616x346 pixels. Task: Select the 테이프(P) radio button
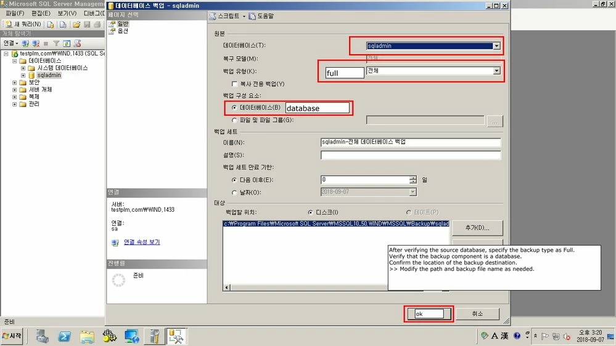click(409, 212)
